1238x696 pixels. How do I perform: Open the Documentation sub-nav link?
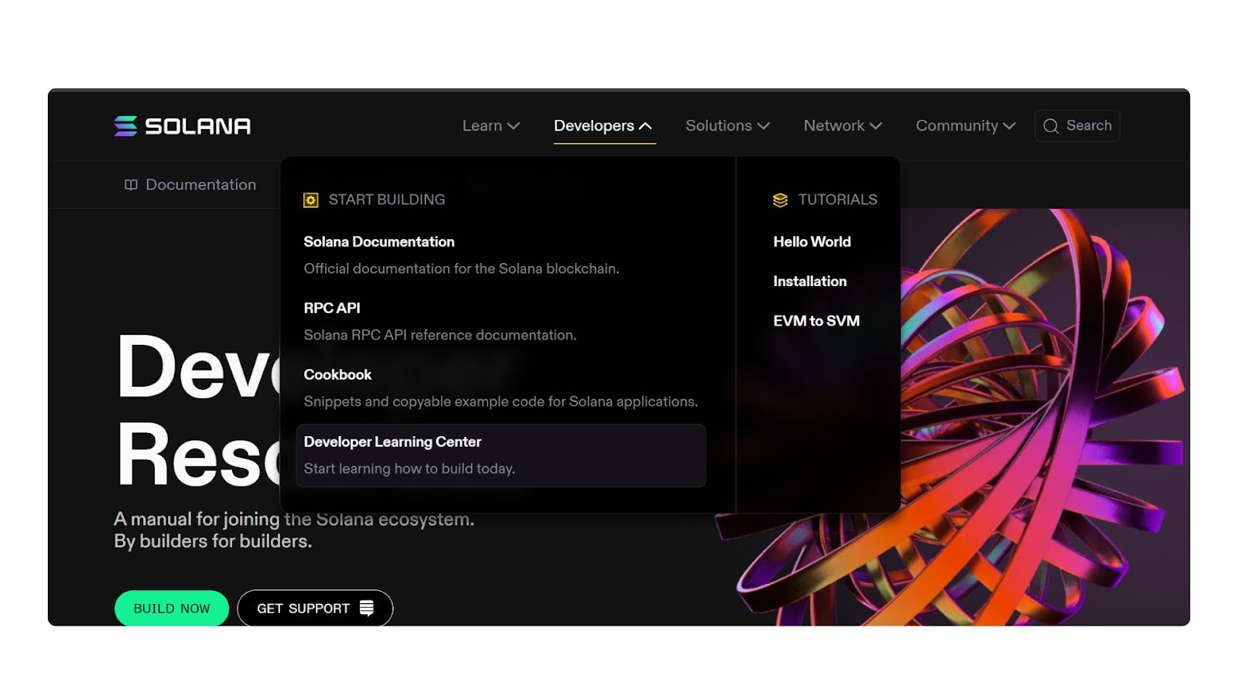[x=190, y=185]
